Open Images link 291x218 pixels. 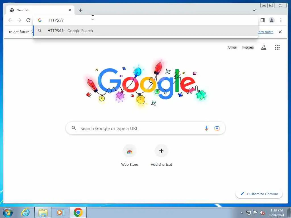tap(248, 47)
